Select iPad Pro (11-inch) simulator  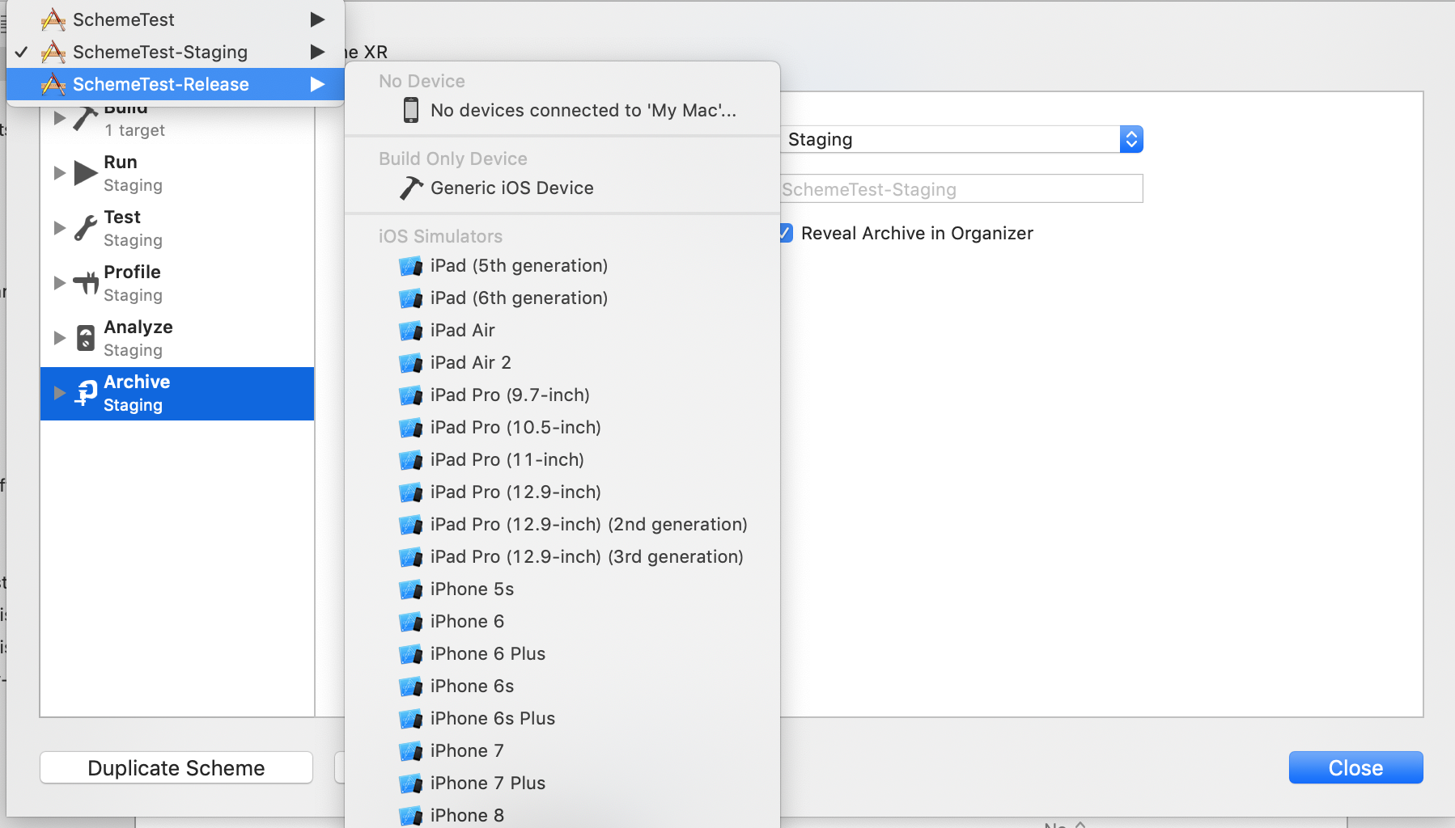pos(507,459)
